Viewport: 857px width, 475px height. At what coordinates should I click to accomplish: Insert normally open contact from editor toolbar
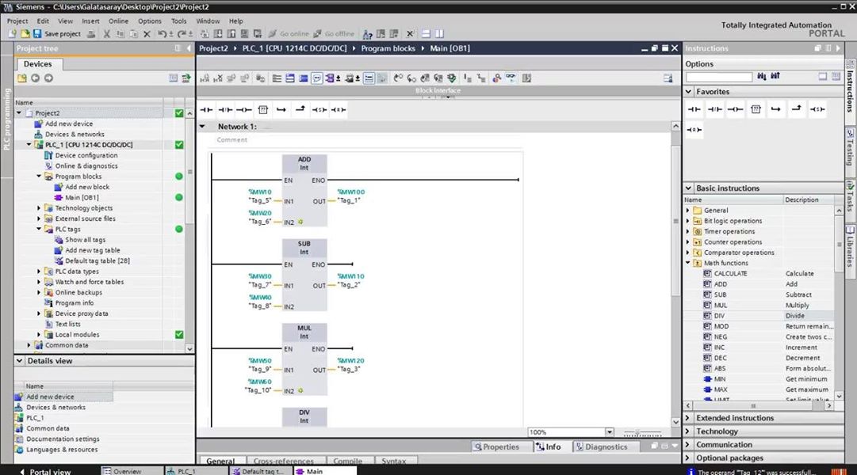[207, 110]
